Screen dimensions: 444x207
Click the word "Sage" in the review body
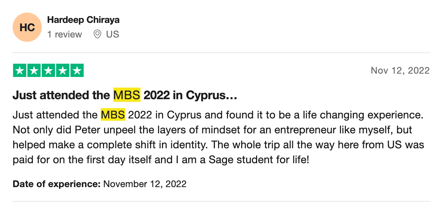220,160
